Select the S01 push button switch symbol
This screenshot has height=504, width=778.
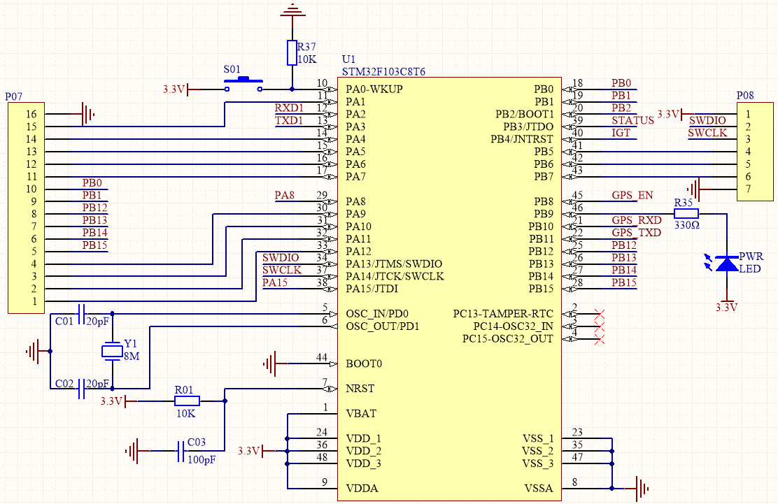click(x=243, y=85)
